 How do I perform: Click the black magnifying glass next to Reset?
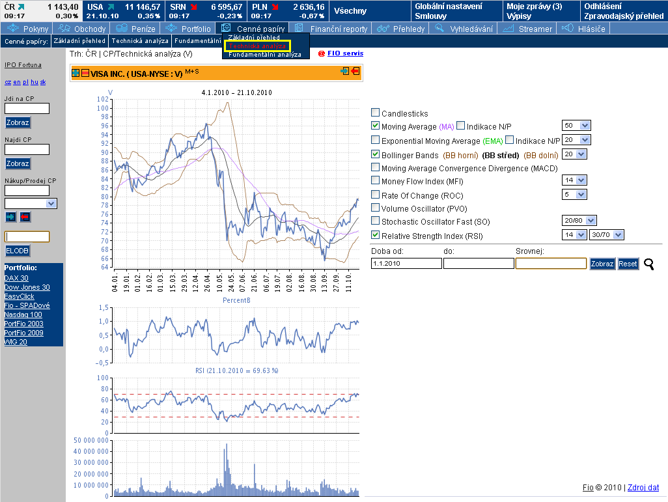pyautogui.click(x=649, y=264)
